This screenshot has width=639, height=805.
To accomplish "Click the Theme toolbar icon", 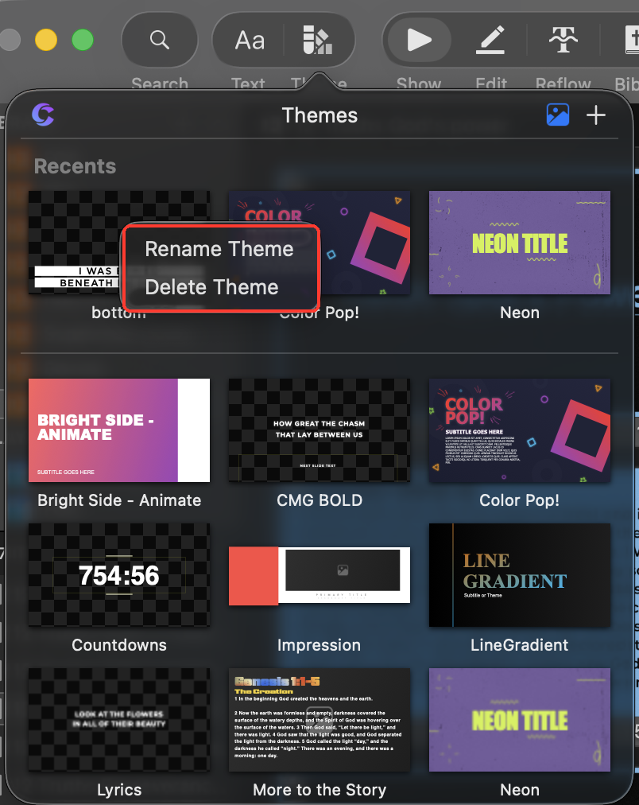I will [x=317, y=40].
